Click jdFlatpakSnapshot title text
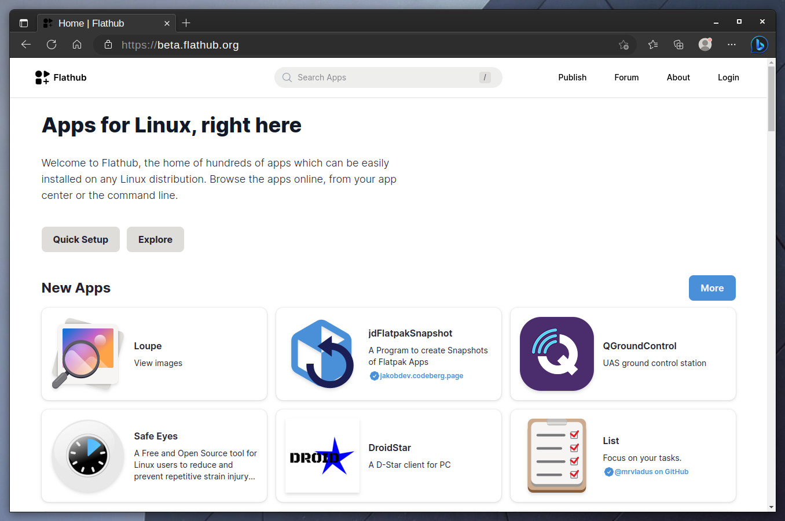The image size is (785, 521). click(410, 333)
